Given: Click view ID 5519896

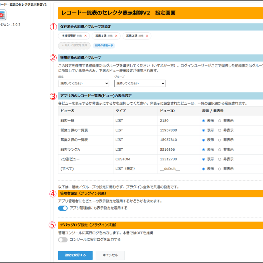Looking at the screenshot, I should 168,150.
